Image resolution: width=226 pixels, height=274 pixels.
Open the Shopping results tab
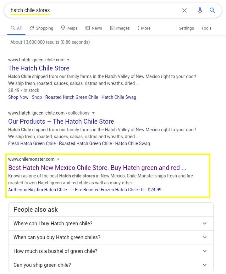coord(41,28)
